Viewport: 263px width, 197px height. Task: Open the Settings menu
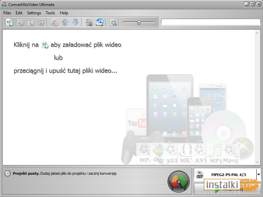coord(34,13)
